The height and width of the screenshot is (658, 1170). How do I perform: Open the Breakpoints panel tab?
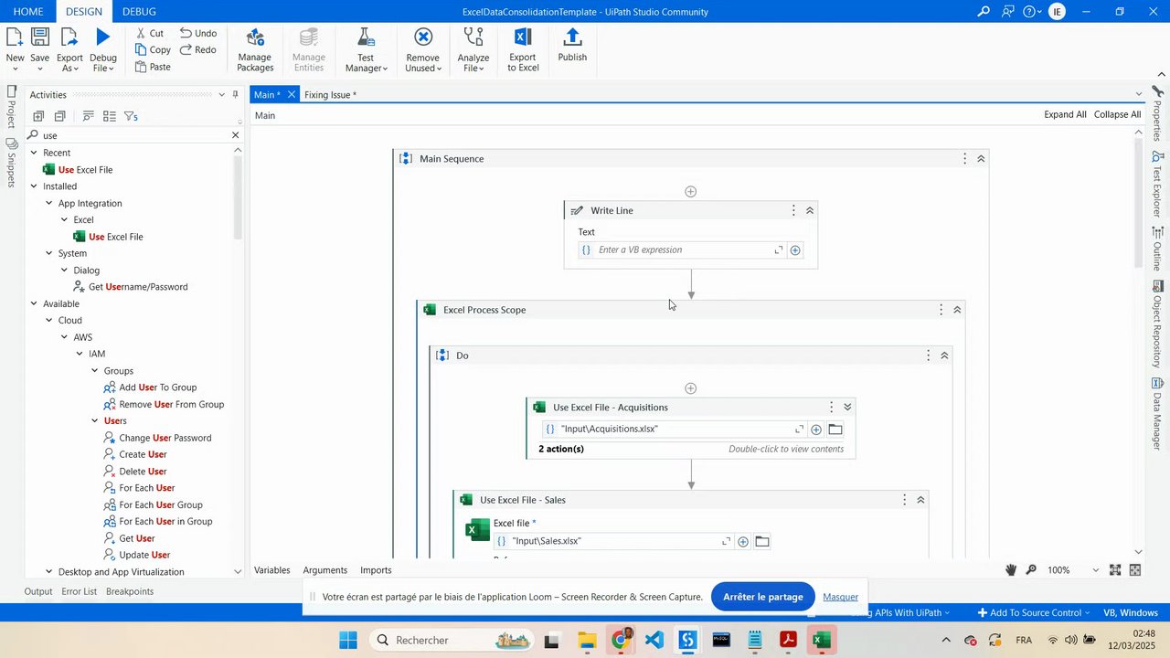click(130, 591)
